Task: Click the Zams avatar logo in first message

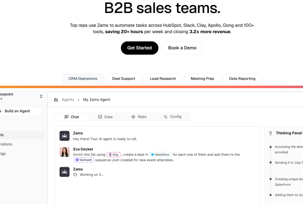Action: [x=64, y=136]
